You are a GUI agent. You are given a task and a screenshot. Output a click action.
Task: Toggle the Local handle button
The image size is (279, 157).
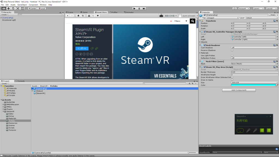pyautogui.click(x=42, y=8)
